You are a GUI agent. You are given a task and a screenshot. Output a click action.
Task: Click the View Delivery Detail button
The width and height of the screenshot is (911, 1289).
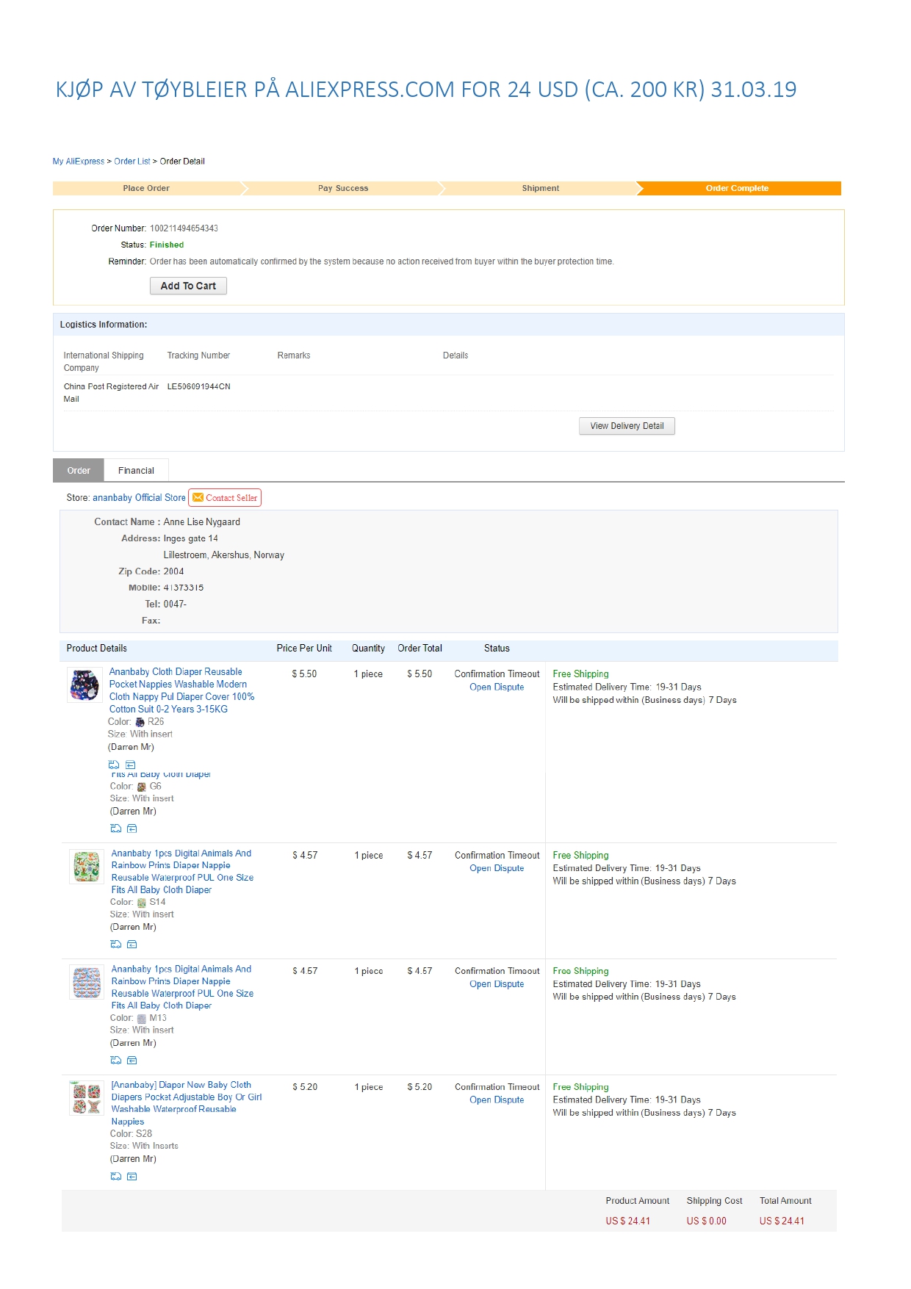pyautogui.click(x=627, y=426)
